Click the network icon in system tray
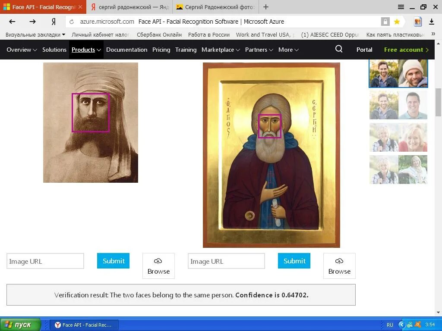Viewport: 442px width, 331px height. click(x=410, y=325)
